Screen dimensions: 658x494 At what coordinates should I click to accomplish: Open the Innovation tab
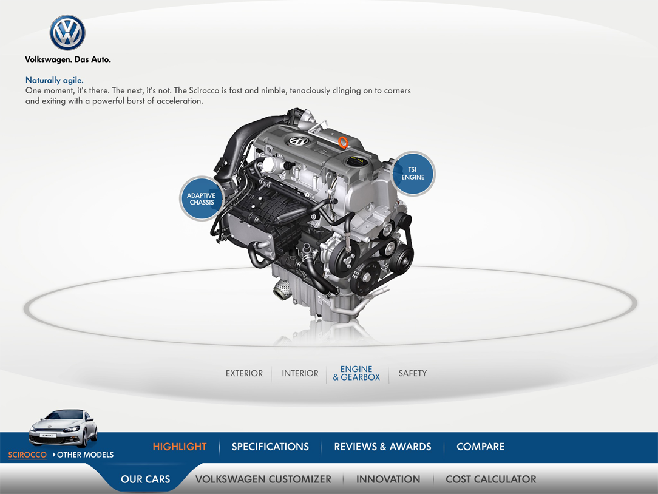pos(388,479)
